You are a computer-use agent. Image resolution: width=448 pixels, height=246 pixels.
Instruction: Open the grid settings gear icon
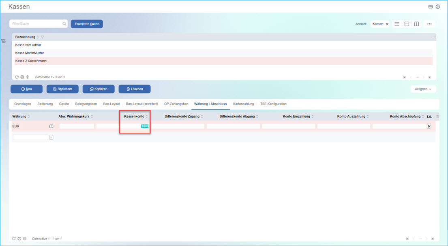(27, 77)
